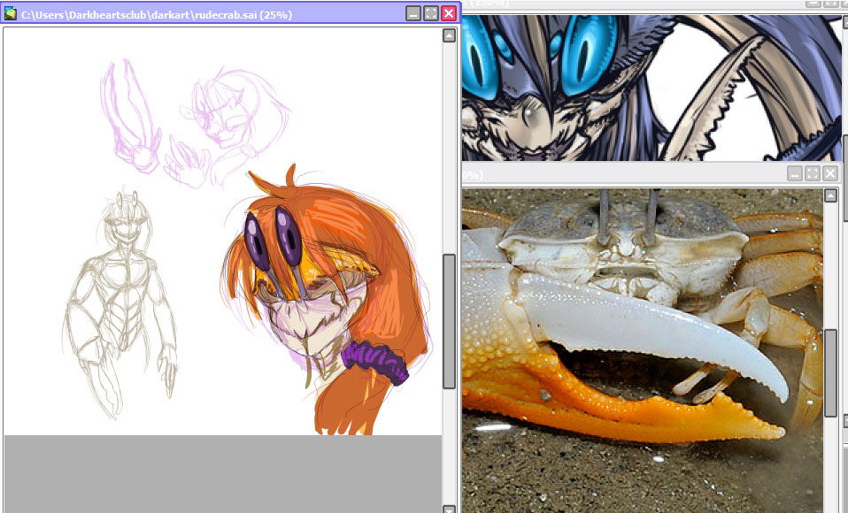The height and width of the screenshot is (513, 848).
Task: Maximize the crab photo reference window
Action: tap(813, 173)
